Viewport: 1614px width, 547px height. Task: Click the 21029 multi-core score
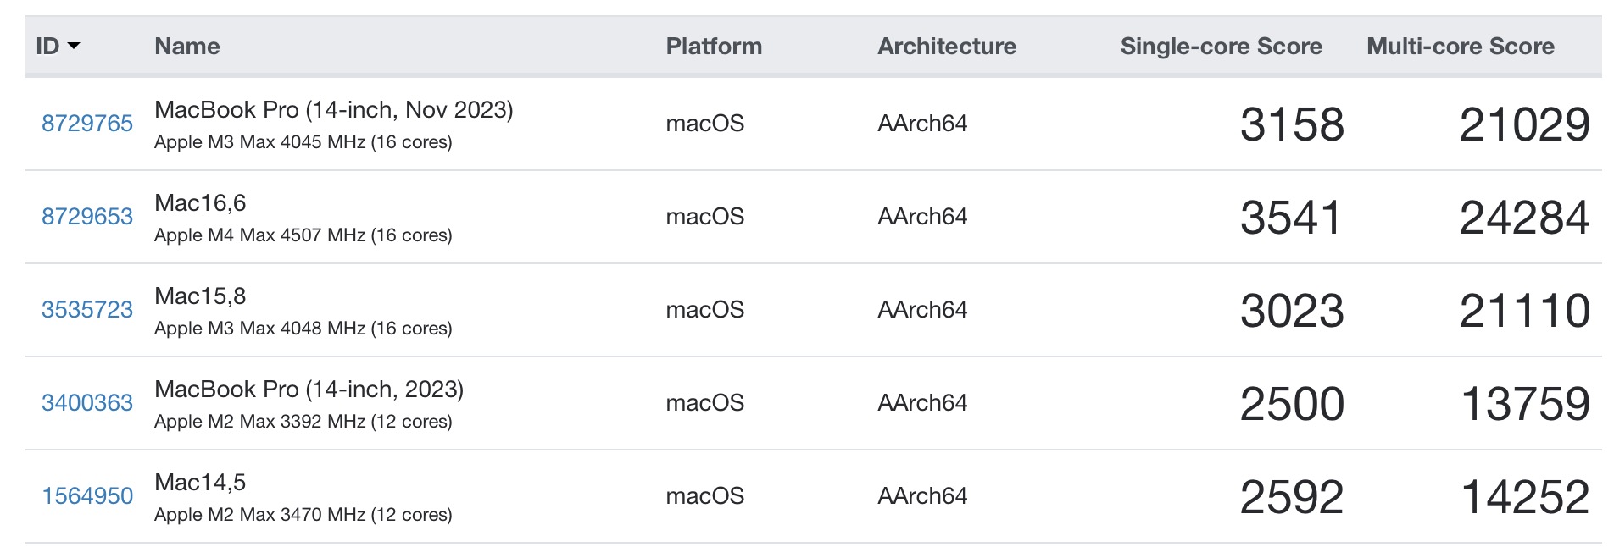pyautogui.click(x=1523, y=124)
